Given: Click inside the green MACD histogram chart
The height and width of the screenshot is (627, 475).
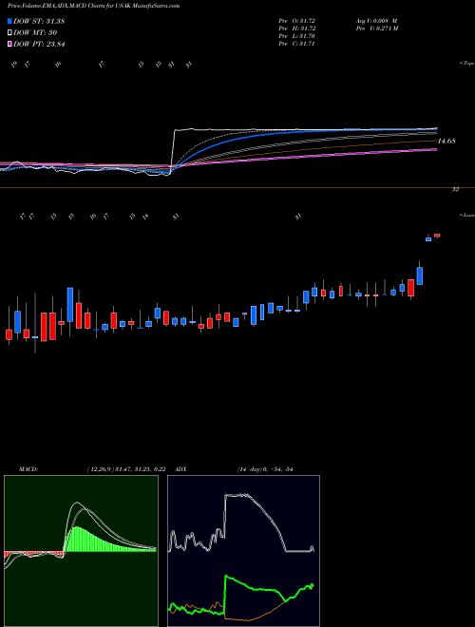Looking at the screenshot, I should pos(81,551).
